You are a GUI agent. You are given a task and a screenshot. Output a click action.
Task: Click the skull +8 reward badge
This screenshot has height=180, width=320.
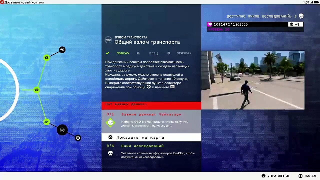coord(295,24)
